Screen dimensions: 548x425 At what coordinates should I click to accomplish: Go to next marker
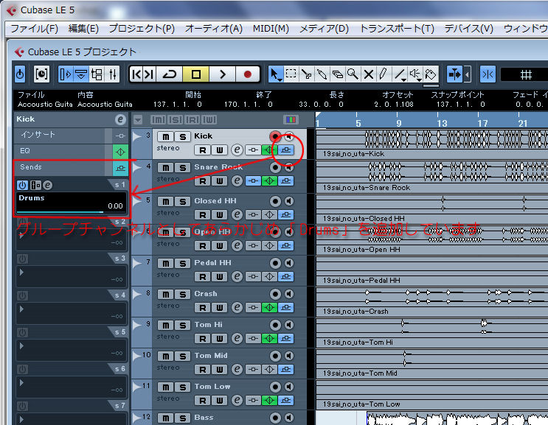[x=150, y=74]
